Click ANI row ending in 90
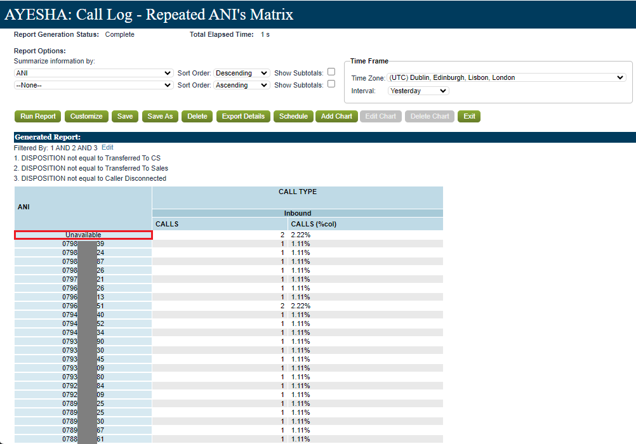This screenshot has width=636, height=444. pos(83,341)
